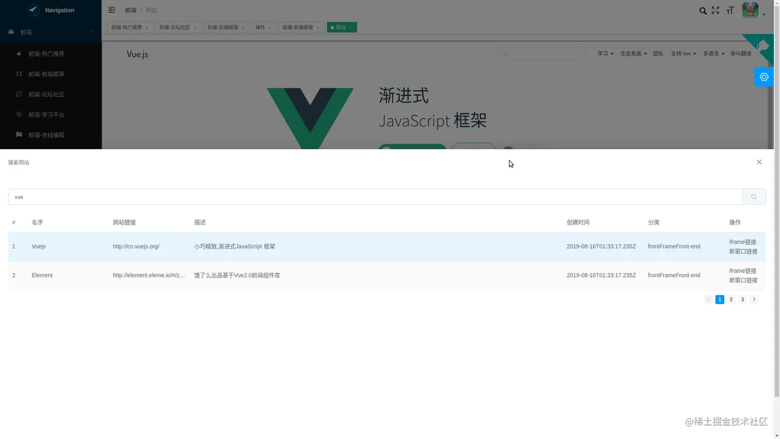Close the 操作 tab
Screen dimensions: 780x439
(270, 28)
